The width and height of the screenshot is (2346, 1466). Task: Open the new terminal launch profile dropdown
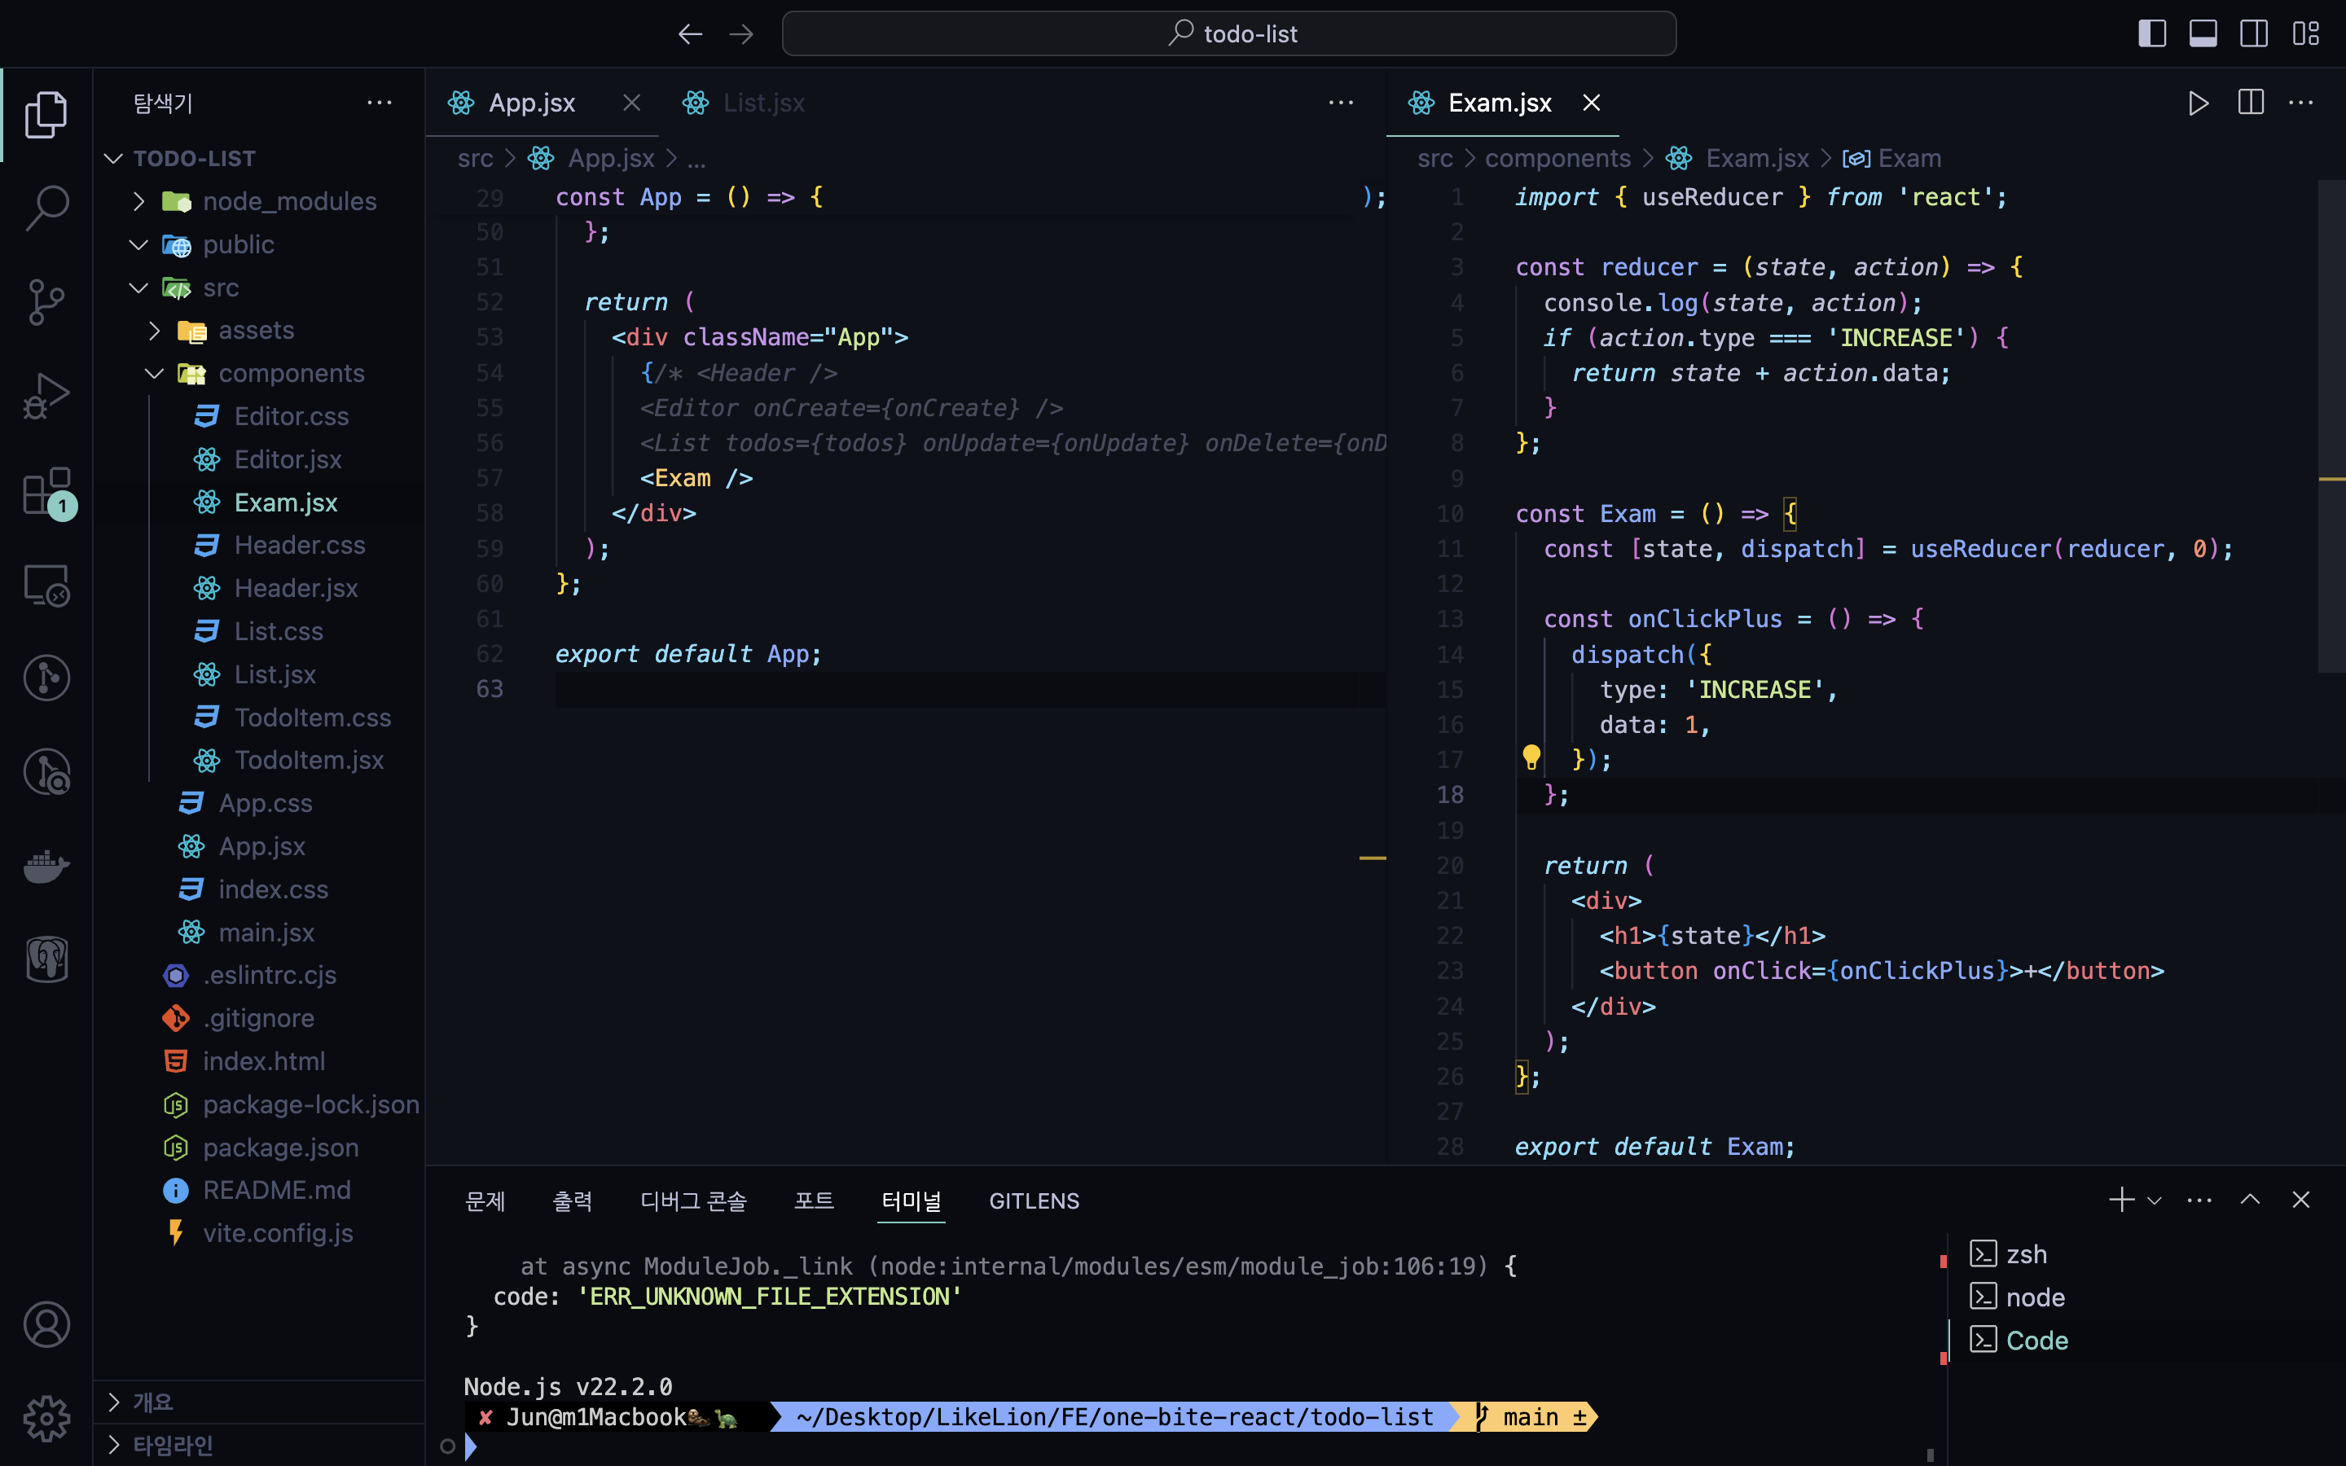point(2155,1200)
